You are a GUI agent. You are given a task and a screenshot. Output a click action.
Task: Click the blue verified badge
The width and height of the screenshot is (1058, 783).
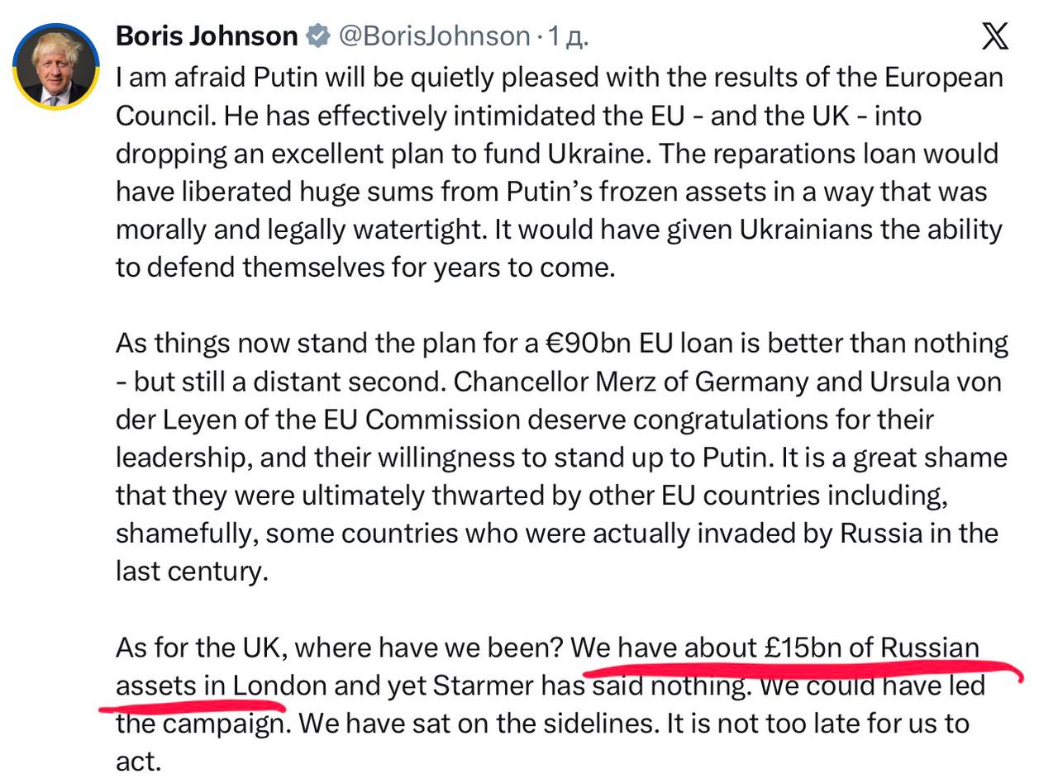317,36
